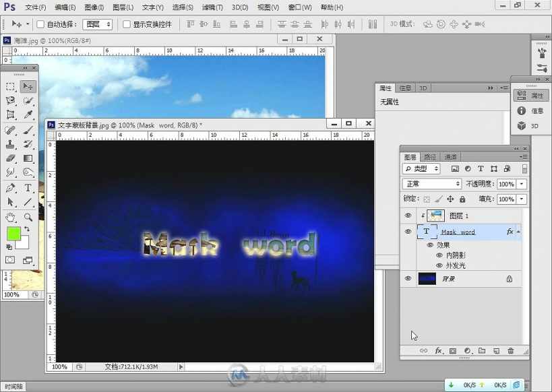
Task: Select the Crop tool
Action: pyautogui.click(x=10, y=115)
